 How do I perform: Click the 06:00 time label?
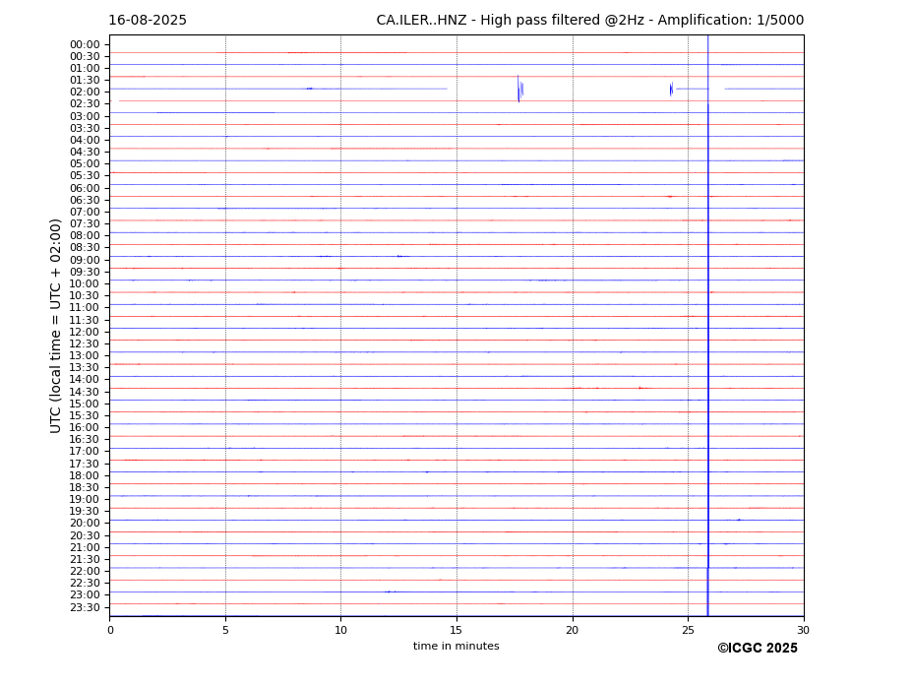[85, 188]
